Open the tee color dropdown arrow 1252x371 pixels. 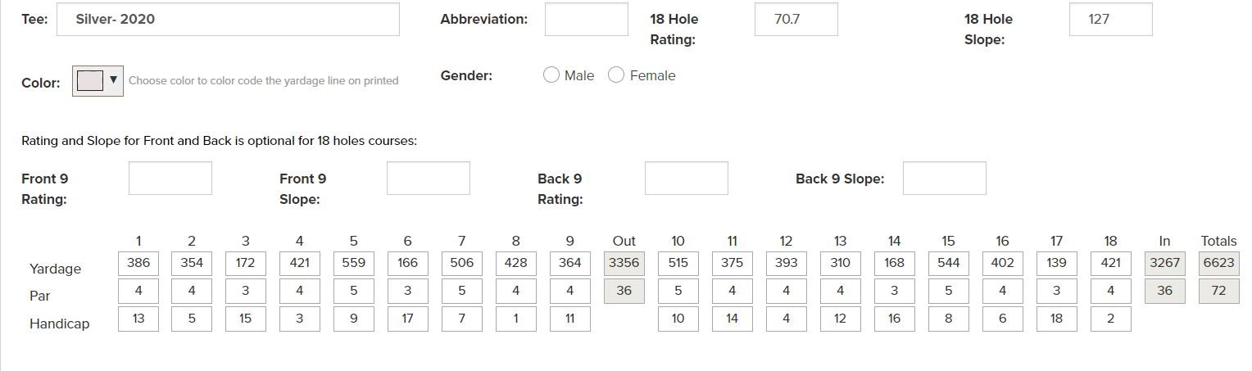pyautogui.click(x=113, y=80)
